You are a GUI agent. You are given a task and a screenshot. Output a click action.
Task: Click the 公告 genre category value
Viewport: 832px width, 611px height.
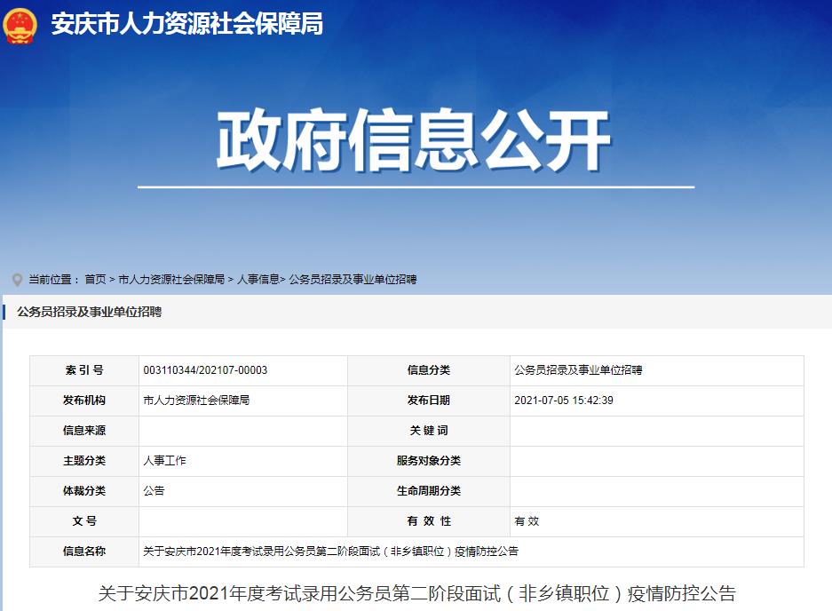click(154, 491)
